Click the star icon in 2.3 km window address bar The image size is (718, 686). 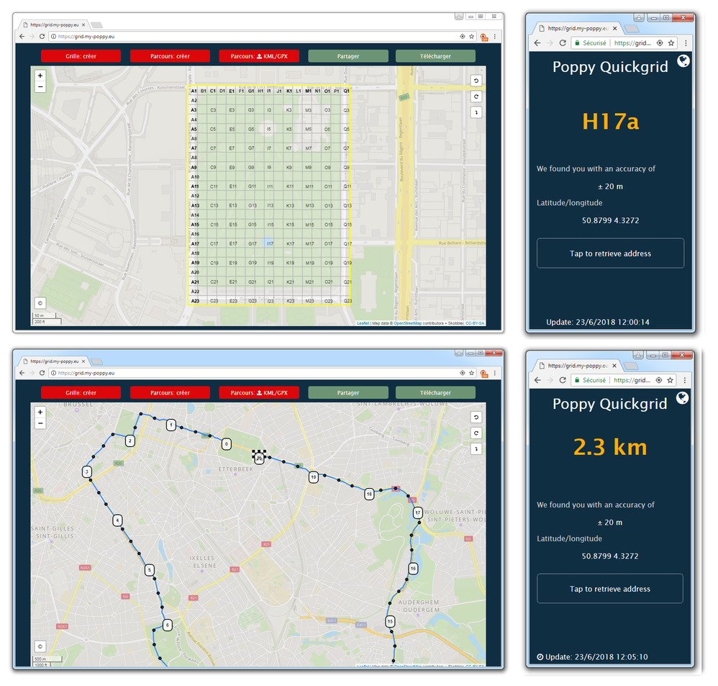point(671,380)
